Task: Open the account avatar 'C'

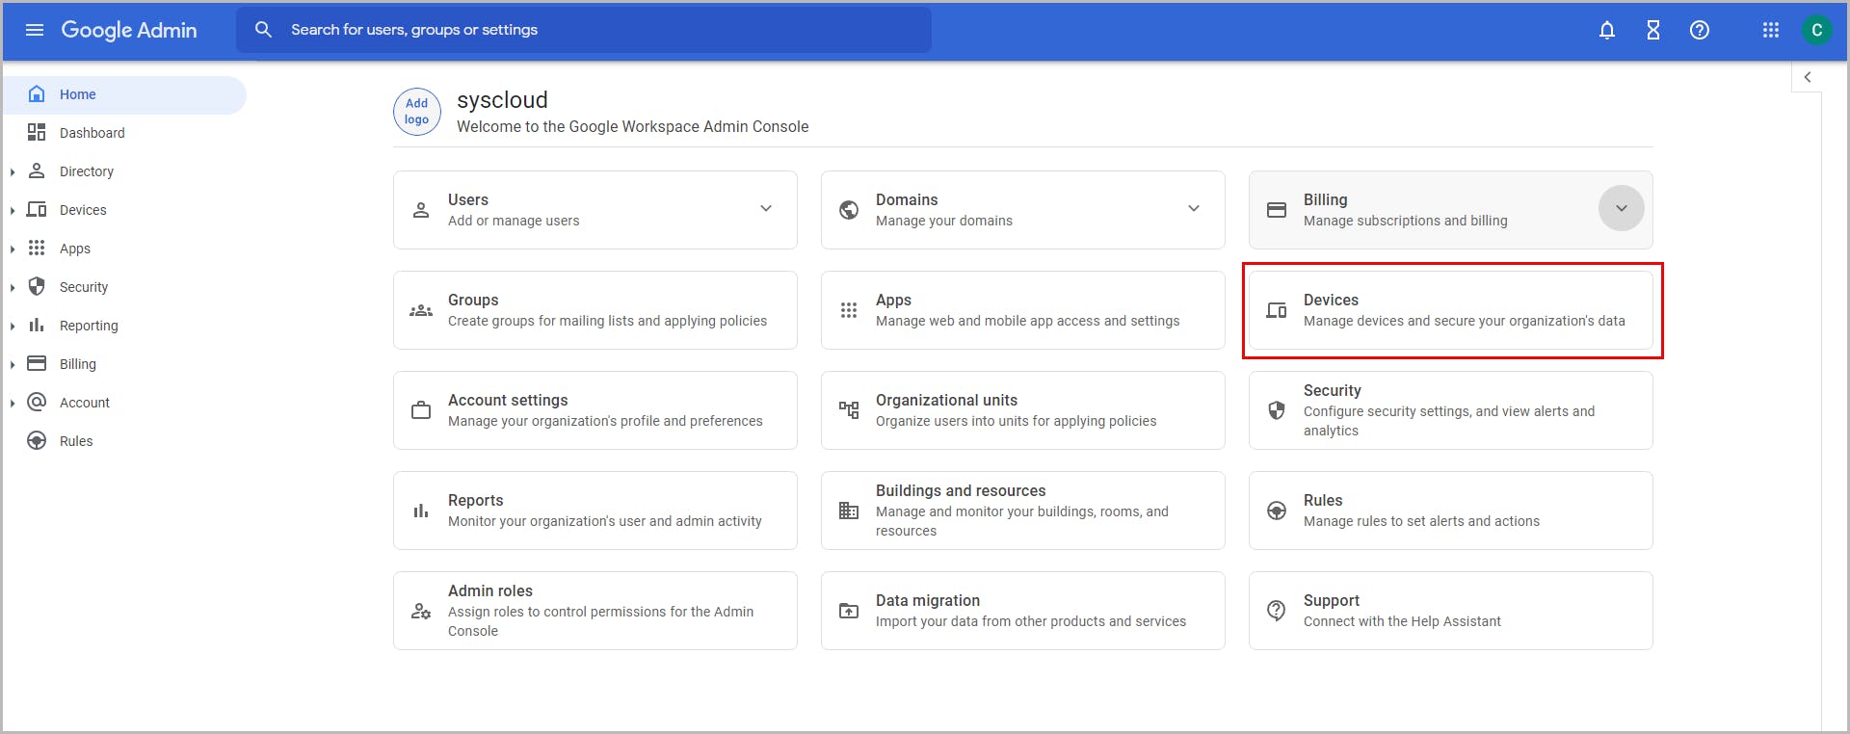Action: [x=1817, y=30]
